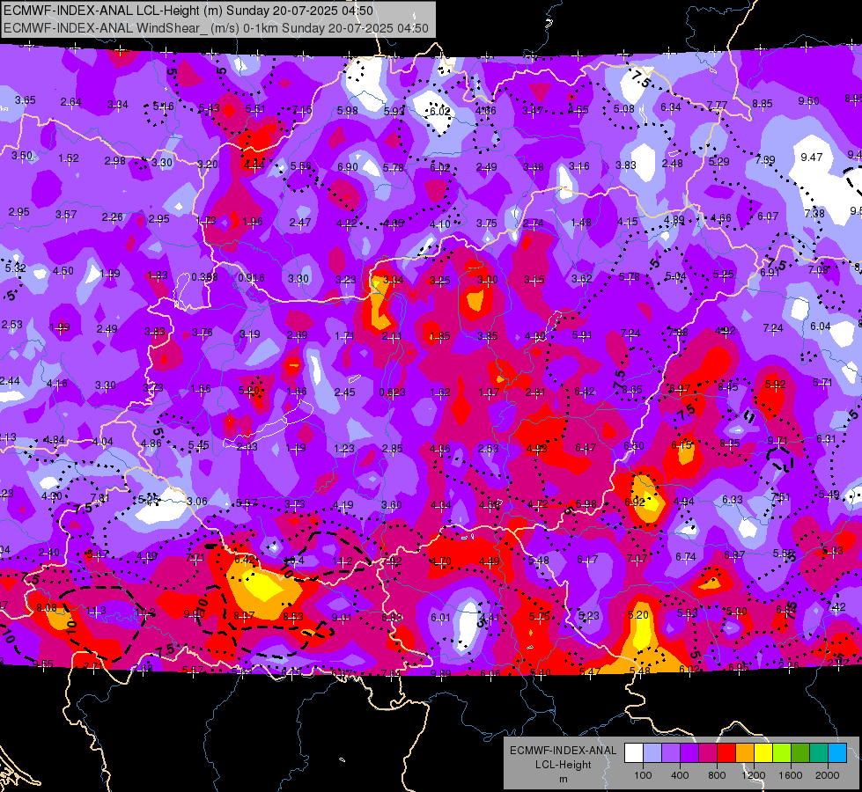The image size is (862, 792).
Task: Click the wind shear value '3.06'
Action: [x=197, y=502]
